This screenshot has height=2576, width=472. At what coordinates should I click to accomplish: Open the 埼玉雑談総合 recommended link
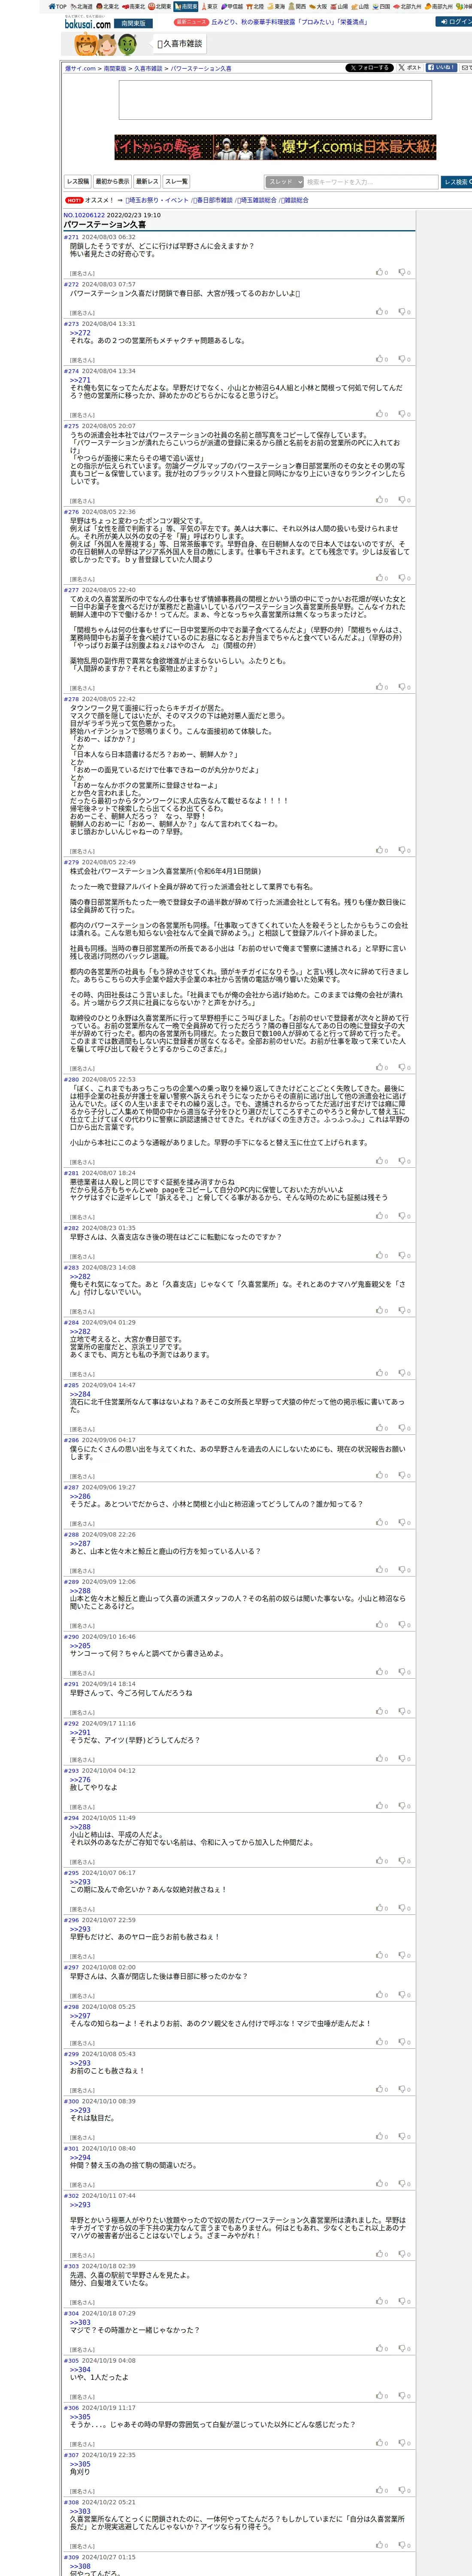tap(257, 200)
